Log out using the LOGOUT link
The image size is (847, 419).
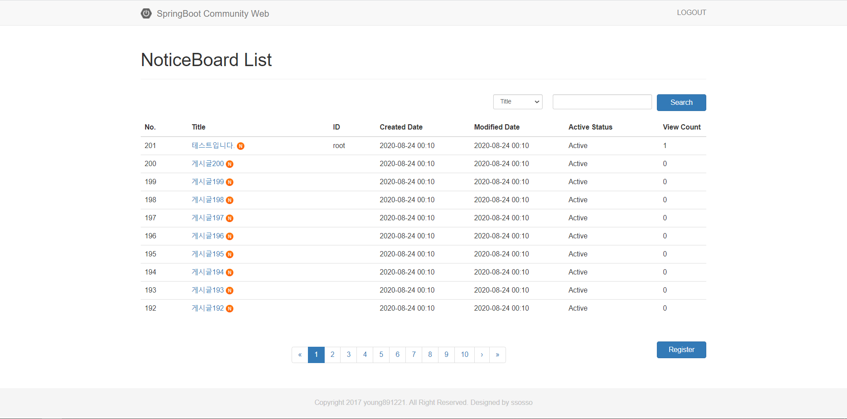click(x=691, y=13)
